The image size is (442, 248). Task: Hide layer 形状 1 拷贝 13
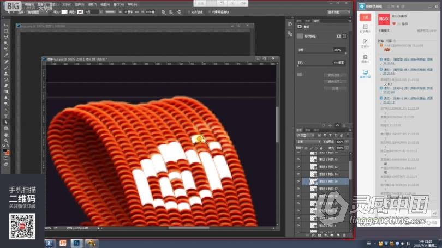point(298,159)
